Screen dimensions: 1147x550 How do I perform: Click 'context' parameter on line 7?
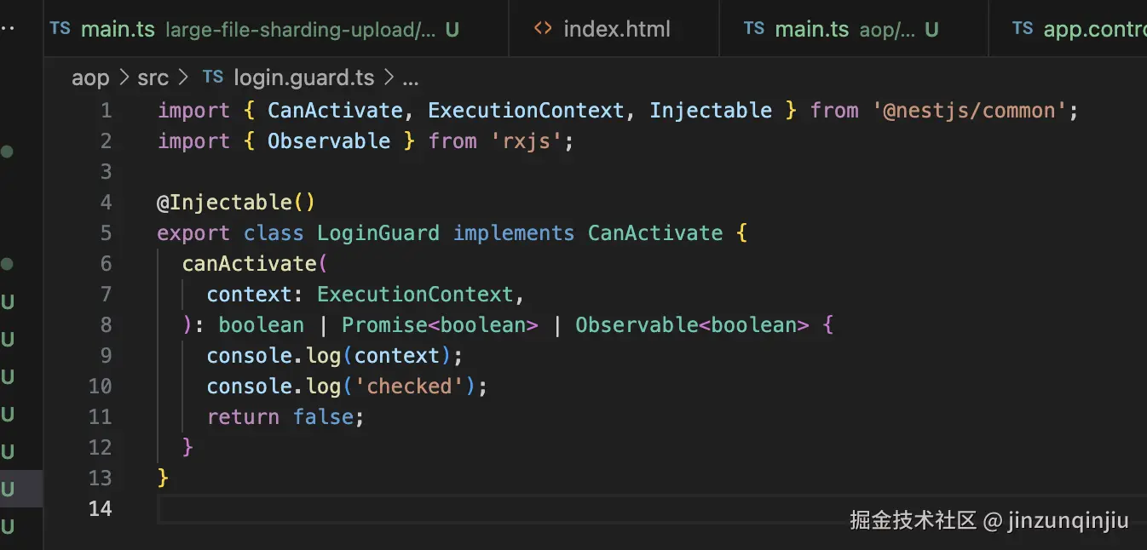pos(249,295)
